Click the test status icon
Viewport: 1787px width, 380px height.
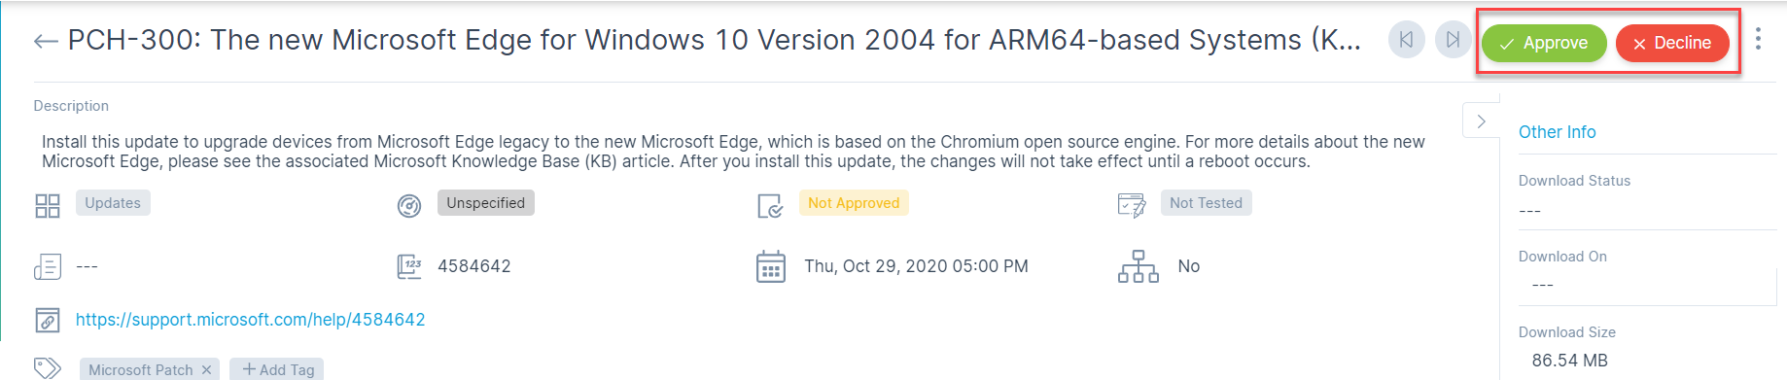[x=1132, y=205]
